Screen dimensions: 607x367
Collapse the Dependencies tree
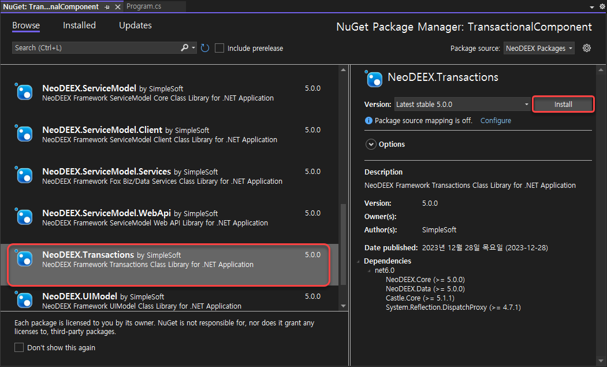pyautogui.click(x=358, y=262)
